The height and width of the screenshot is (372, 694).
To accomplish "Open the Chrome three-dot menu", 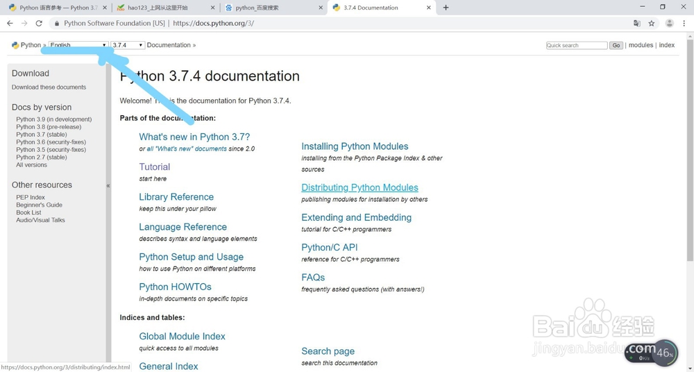I will (685, 23).
